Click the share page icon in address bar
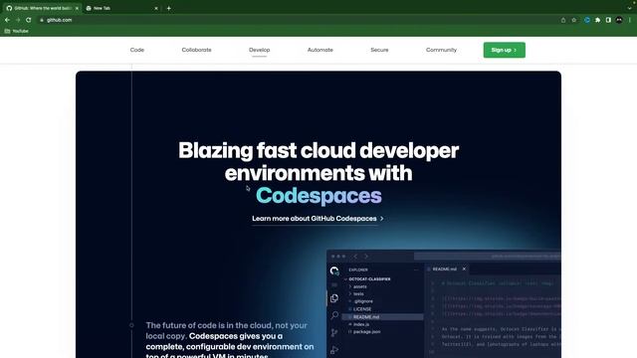This screenshot has height=358, width=637. tap(563, 20)
